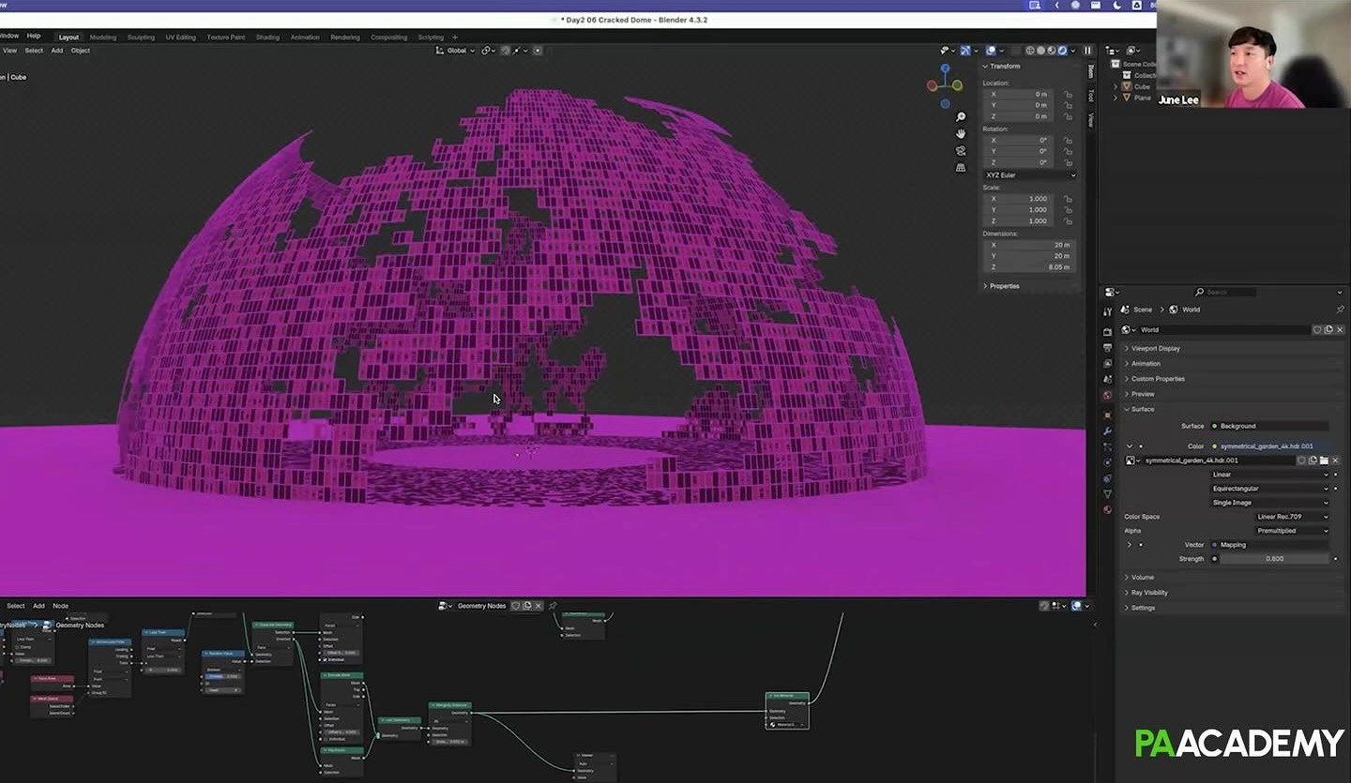Pin the World properties context
This screenshot has height=783, width=1351.
pyautogui.click(x=1341, y=309)
